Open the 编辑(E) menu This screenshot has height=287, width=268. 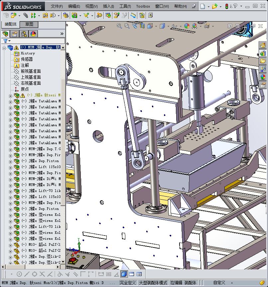coord(74,6)
